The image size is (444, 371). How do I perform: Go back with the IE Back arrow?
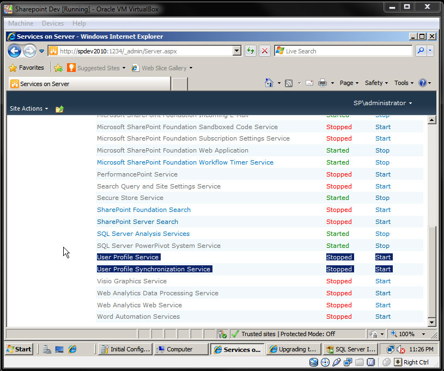15,51
